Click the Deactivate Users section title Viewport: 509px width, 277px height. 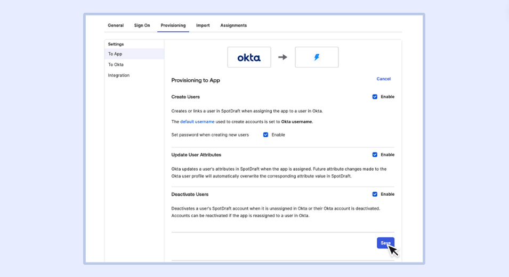(190, 195)
